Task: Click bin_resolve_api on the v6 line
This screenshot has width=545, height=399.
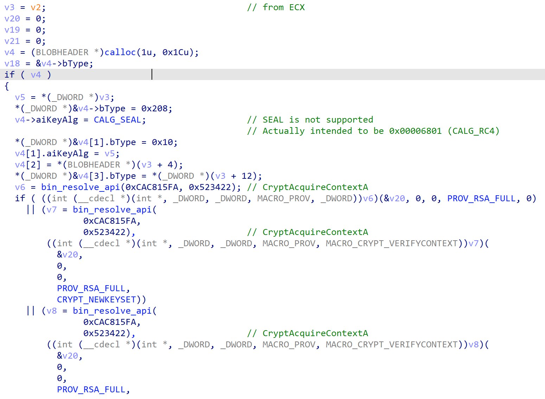Action: click(x=81, y=187)
